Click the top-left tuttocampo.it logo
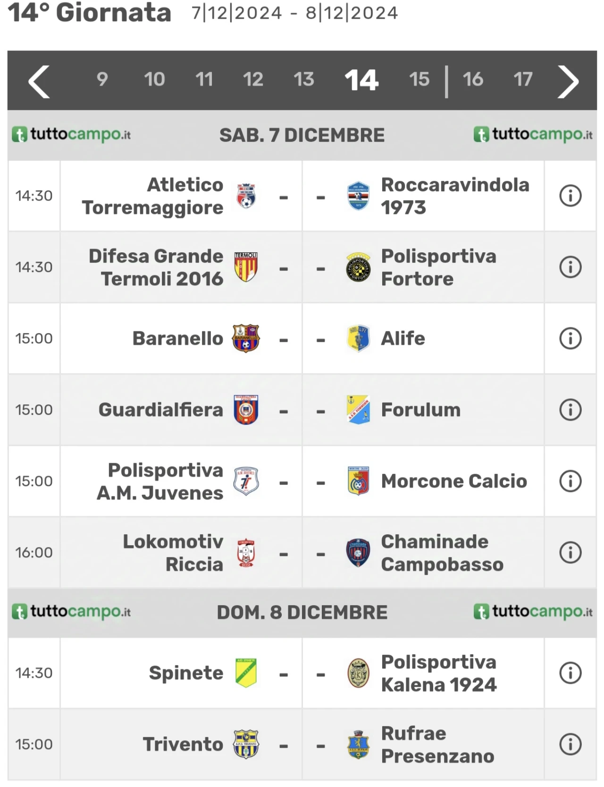 point(71,135)
